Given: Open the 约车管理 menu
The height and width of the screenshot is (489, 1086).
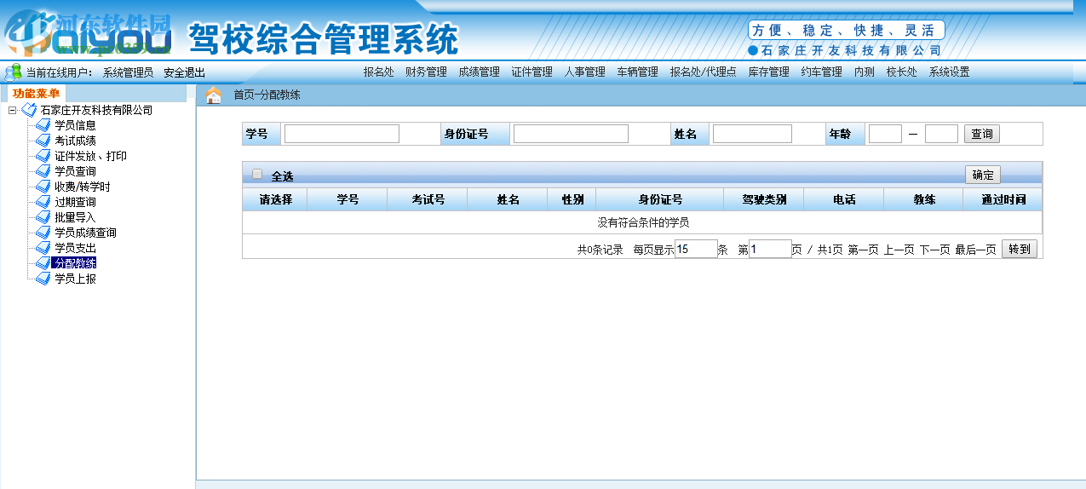Looking at the screenshot, I should click(821, 72).
